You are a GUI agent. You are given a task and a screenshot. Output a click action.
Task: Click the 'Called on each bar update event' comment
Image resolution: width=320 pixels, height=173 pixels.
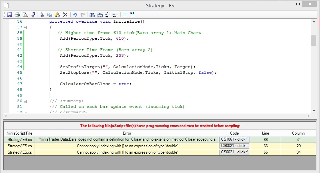pyautogui.click(x=117, y=107)
